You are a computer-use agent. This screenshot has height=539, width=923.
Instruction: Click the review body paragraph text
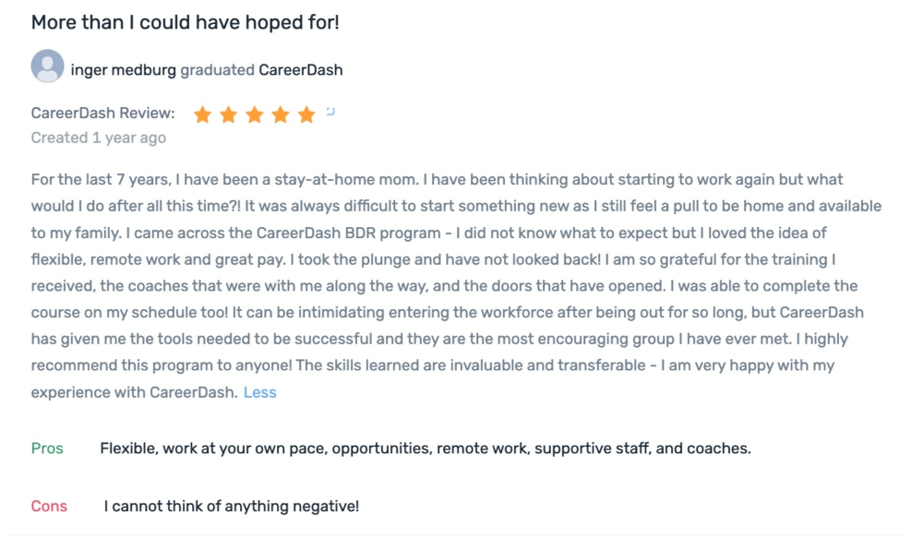click(452, 286)
